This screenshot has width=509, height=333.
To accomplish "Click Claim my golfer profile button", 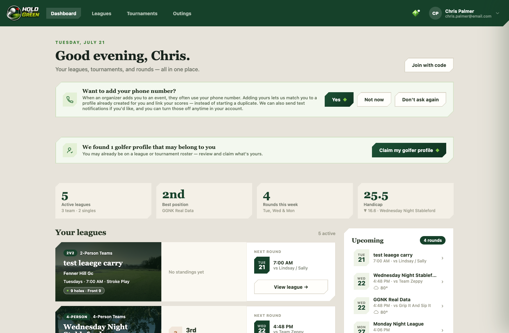I will pyautogui.click(x=409, y=150).
